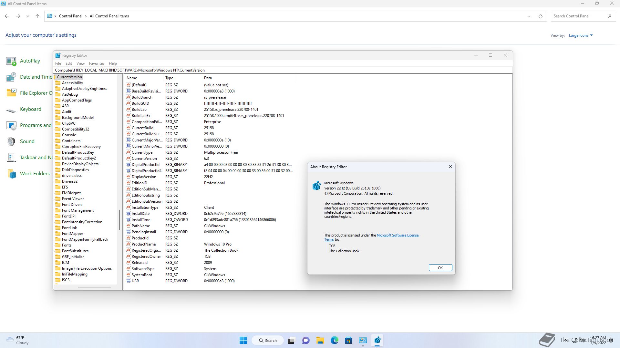Select the CurrentVersion key in tree

pyautogui.click(x=69, y=77)
